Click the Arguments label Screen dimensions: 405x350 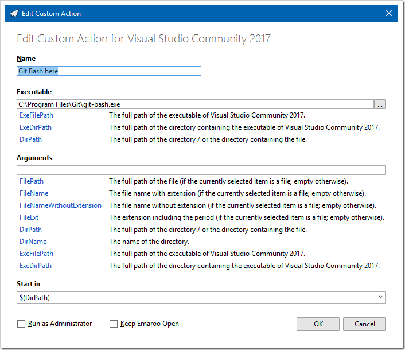pyautogui.click(x=34, y=158)
